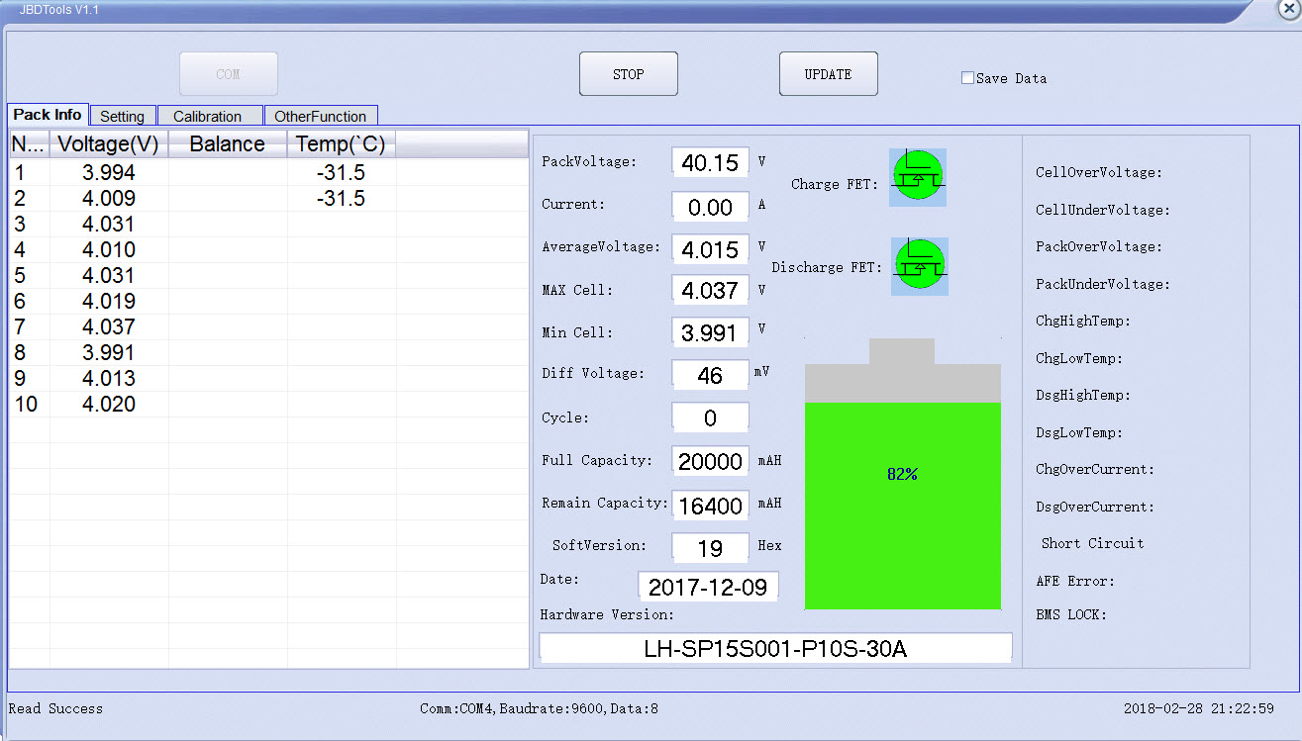This screenshot has height=741, width=1302.
Task: Select the PackVoltage field showing 40.15
Action: click(x=711, y=163)
